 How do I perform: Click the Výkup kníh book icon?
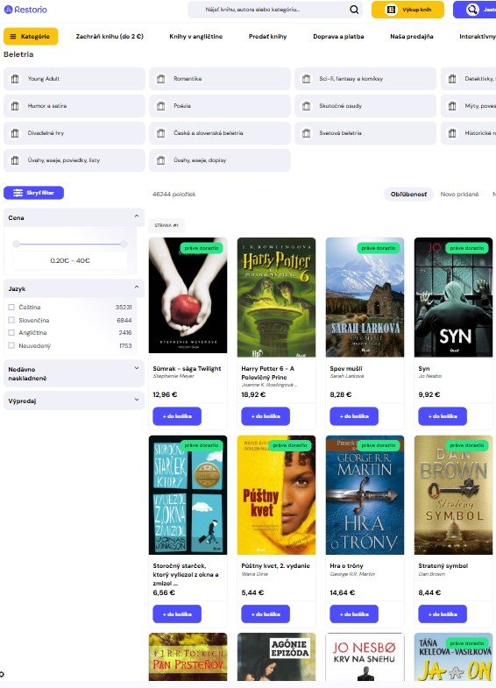(391, 10)
